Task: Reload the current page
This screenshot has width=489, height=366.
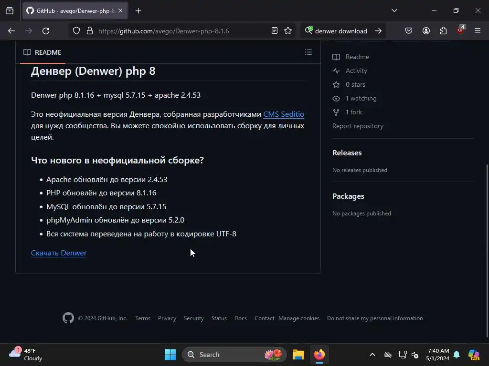Action: (46, 31)
